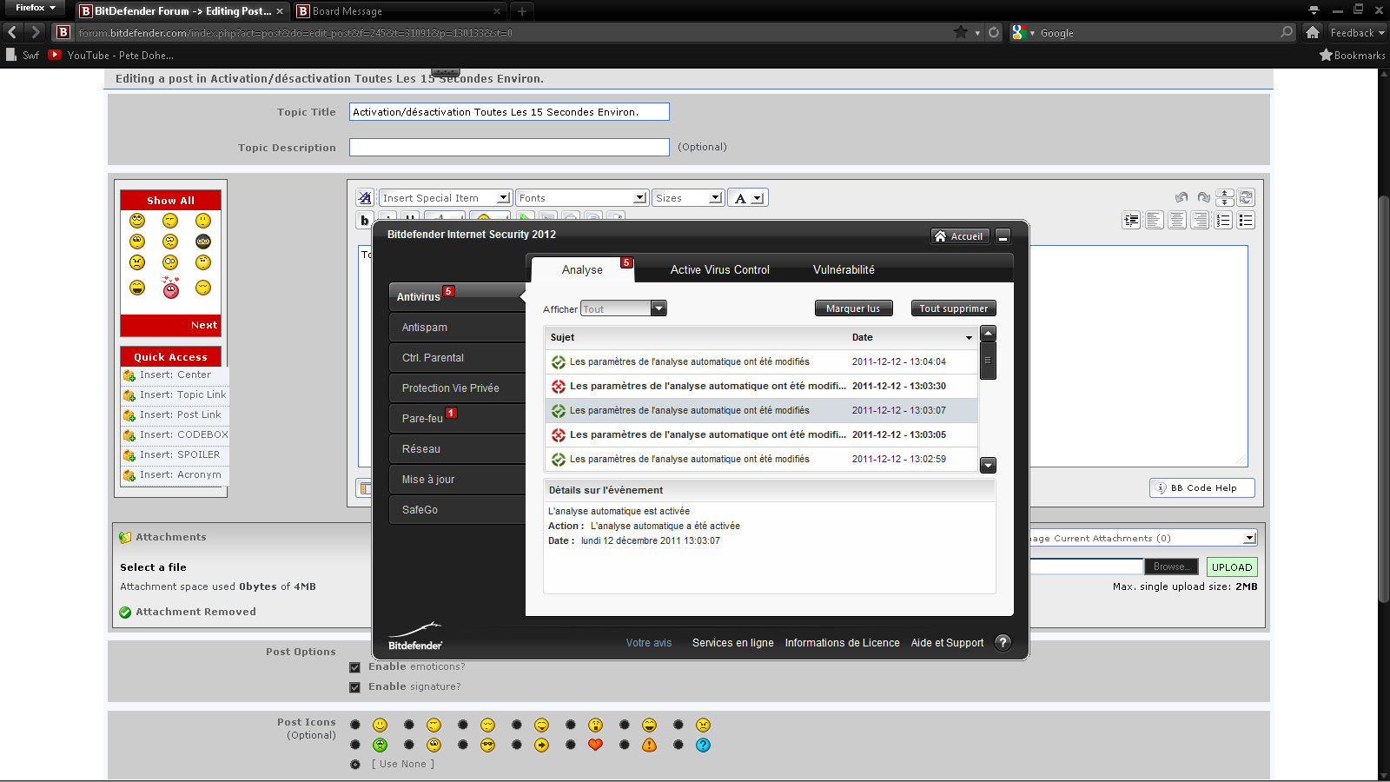Toggle the Enable signature checkbox
The height and width of the screenshot is (782, 1390).
pos(354,687)
